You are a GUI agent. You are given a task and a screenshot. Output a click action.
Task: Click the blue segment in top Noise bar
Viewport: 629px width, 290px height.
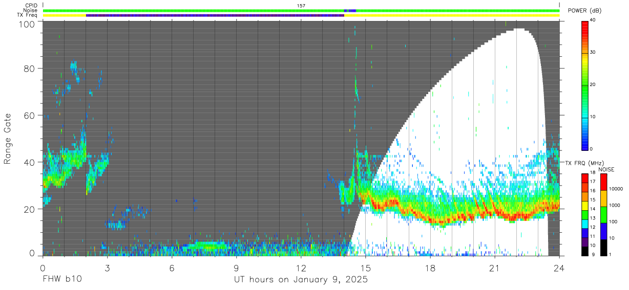tap(350, 10)
